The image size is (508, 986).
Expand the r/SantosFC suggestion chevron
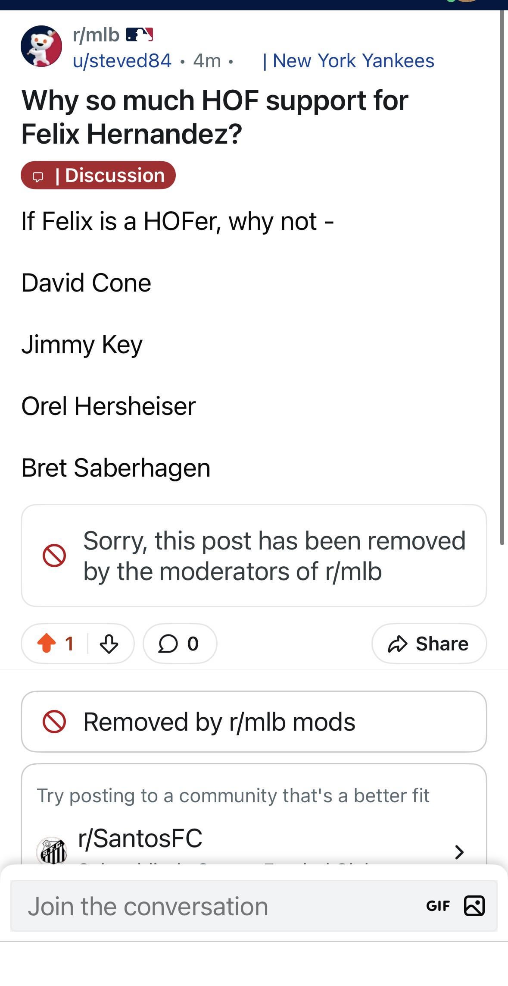click(459, 851)
